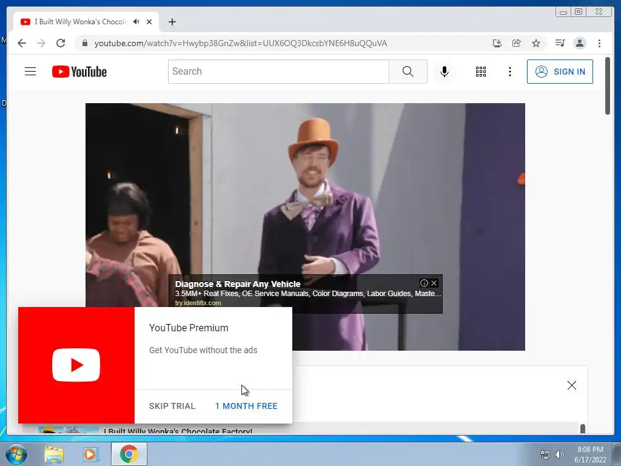621x466 pixels.
Task: View site info via padlock icon
Action: pyautogui.click(x=84, y=43)
